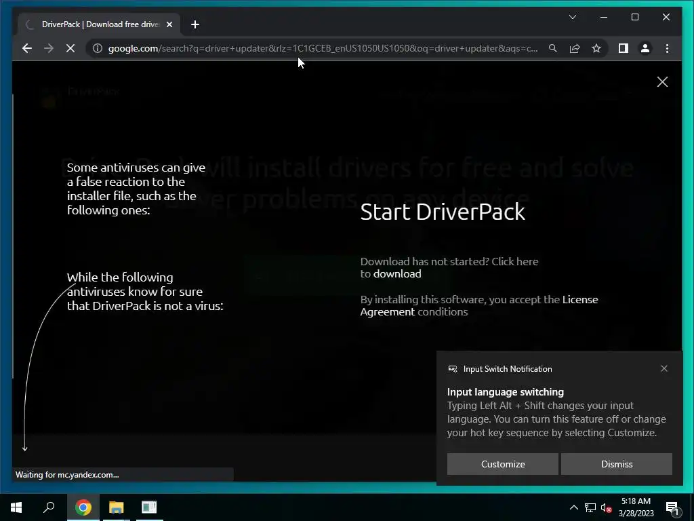
Task: Open the third taskbar application
Action: coord(149,507)
